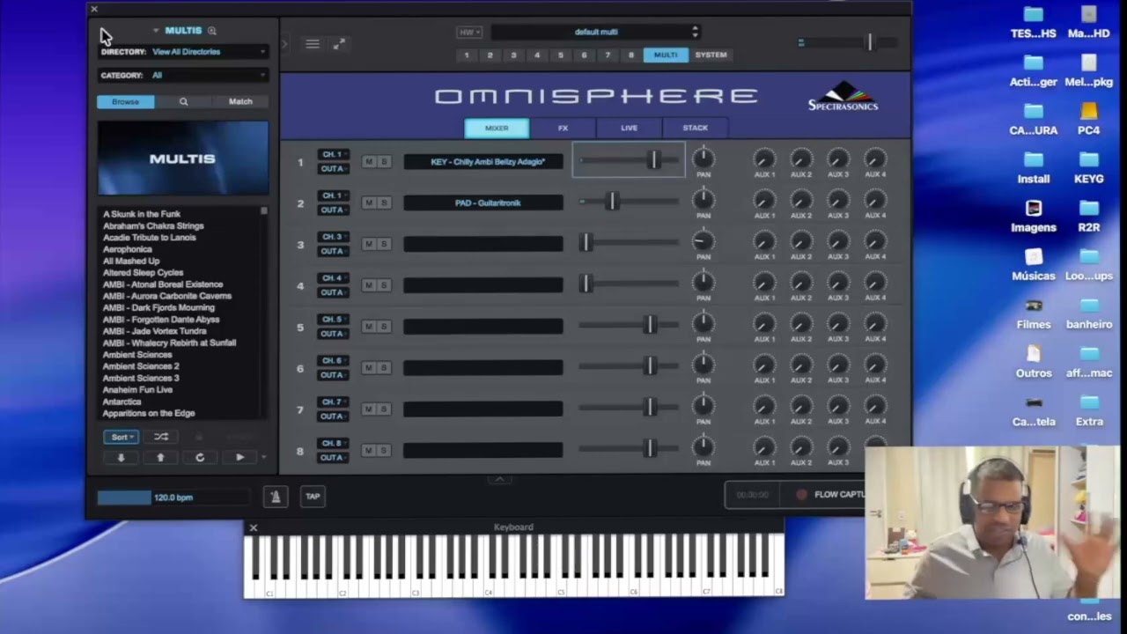Click the PAN knob on channel 3
This screenshot has height=634, width=1127.
[703, 241]
